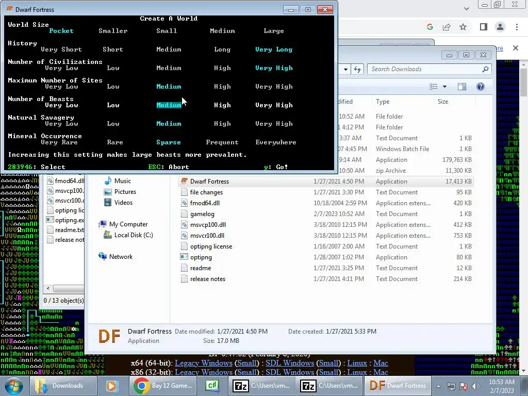Select readme.txt in back Explorer window

65,230
